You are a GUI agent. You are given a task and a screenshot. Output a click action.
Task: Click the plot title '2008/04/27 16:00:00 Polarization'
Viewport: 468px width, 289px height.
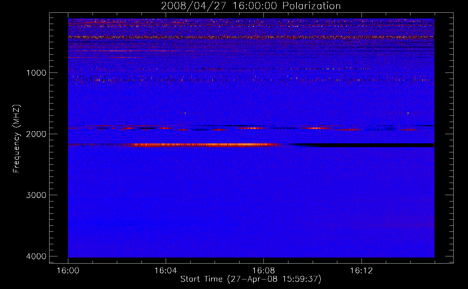(x=251, y=6)
